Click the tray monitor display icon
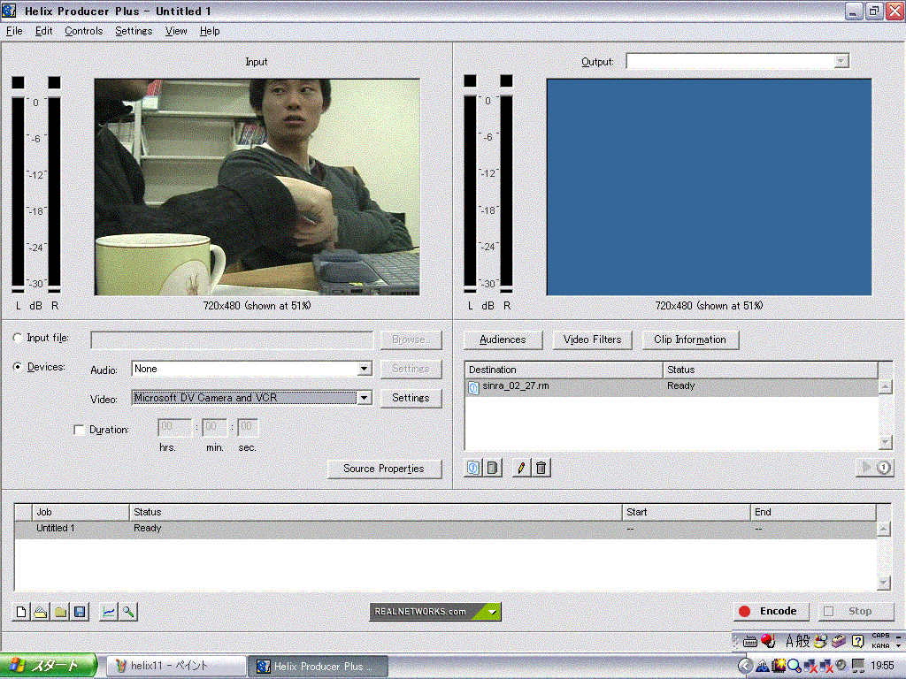This screenshot has height=679, width=906. 858,666
